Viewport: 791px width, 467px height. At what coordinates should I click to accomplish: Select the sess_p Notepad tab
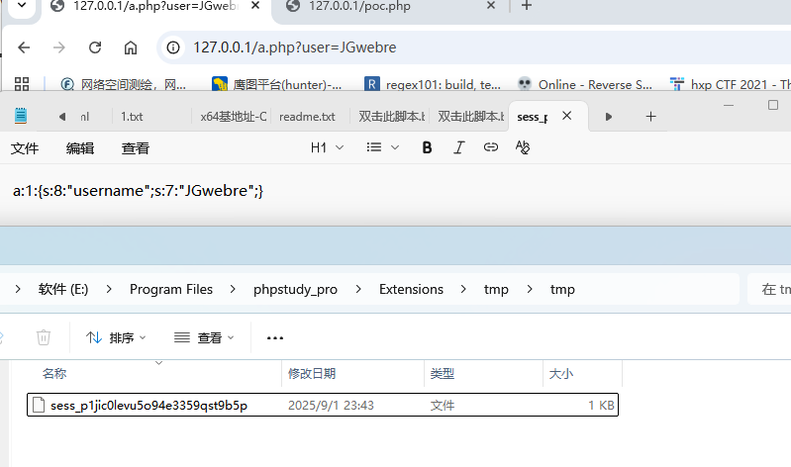(533, 117)
